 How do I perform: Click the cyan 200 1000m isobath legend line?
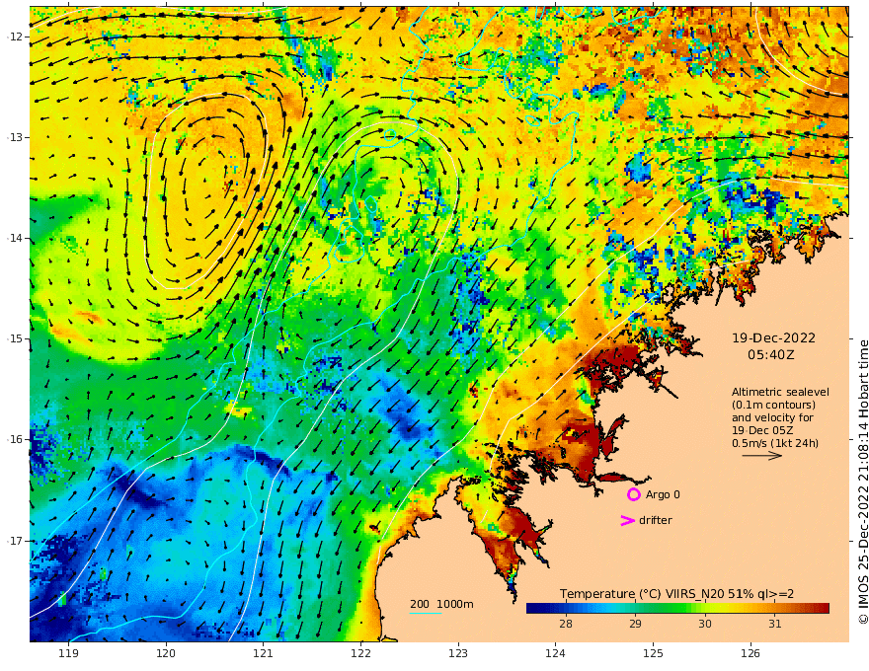[x=426, y=613]
